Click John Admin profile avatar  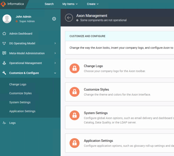click(7, 19)
